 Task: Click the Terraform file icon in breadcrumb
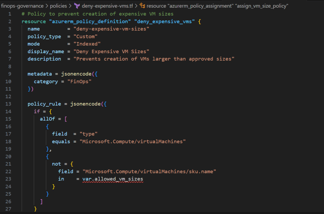coord(77,6)
